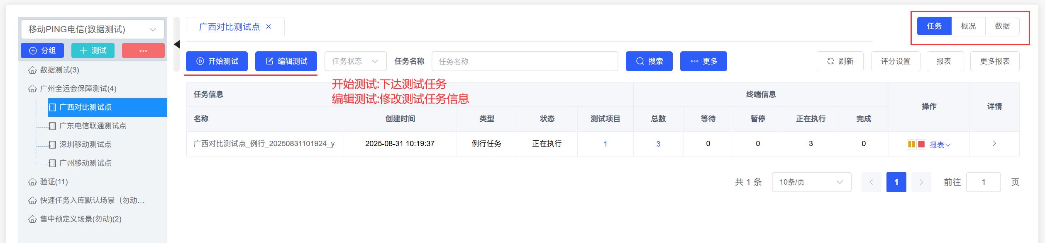Expand the 验证(11) group
The image size is (1045, 243).
[54, 182]
